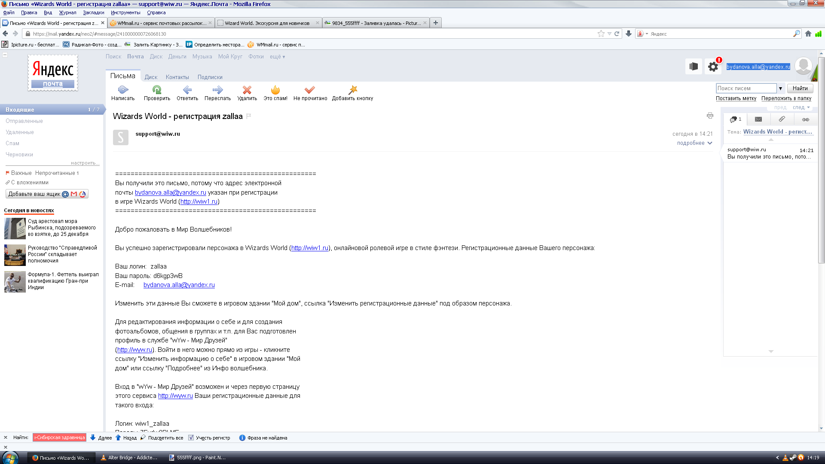Reply to the message with Ответить
This screenshot has height=464, width=825.
pyautogui.click(x=187, y=93)
